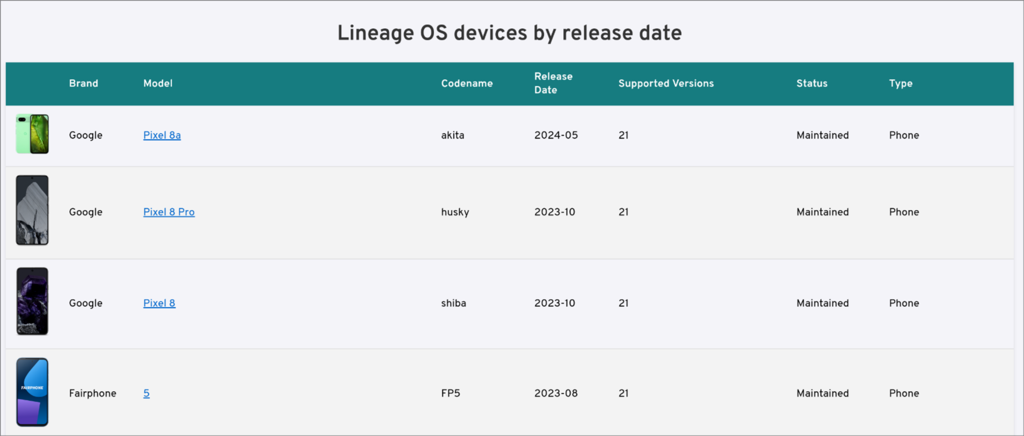Viewport: 1024px width, 436px height.
Task: Click Maintained status in the akita row
Action: tap(822, 135)
